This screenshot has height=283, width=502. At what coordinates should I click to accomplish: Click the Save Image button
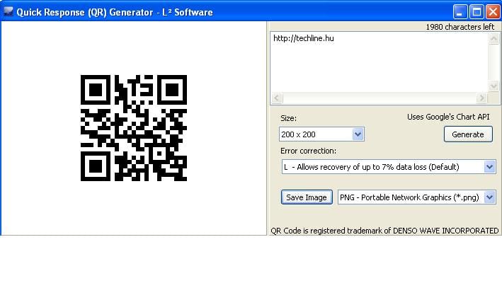(307, 197)
